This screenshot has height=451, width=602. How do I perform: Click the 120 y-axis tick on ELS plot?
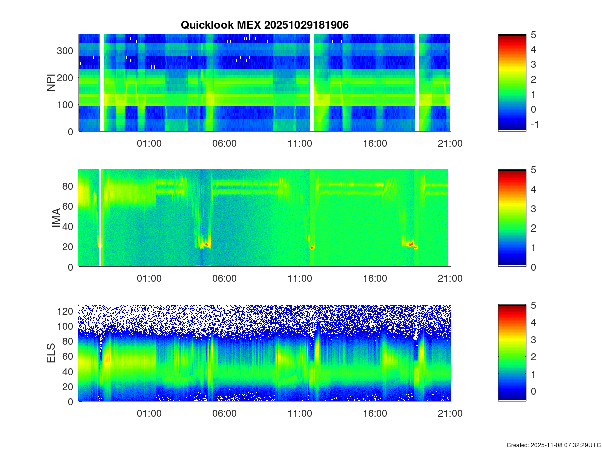65,311
